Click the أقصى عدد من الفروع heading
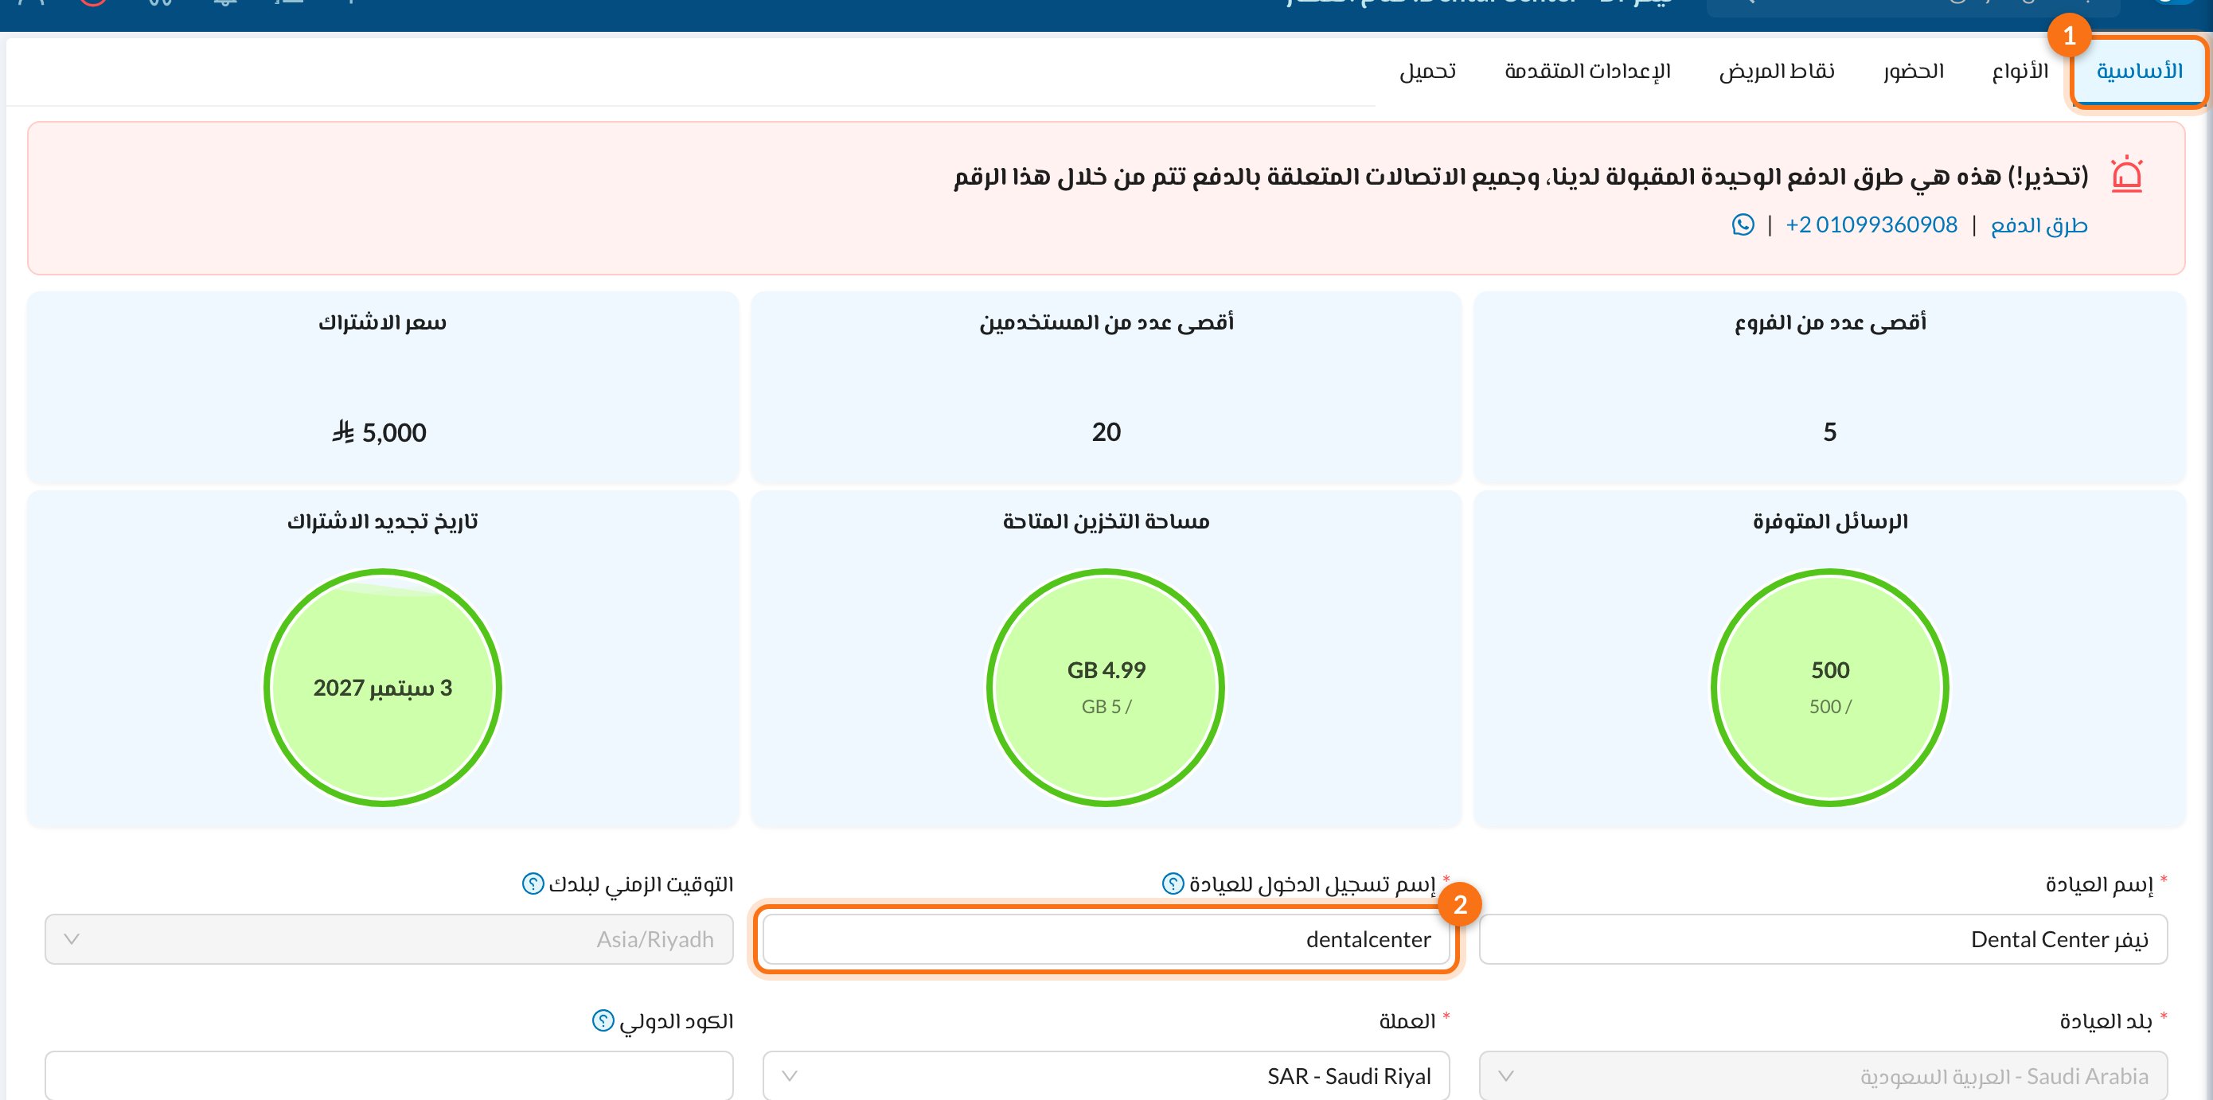2213x1100 pixels. (x=1830, y=323)
